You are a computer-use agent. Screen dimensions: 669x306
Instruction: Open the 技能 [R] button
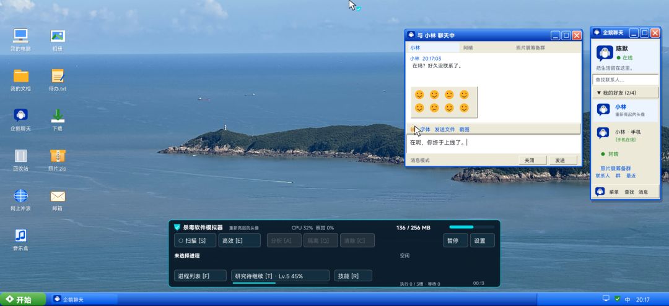[x=353, y=276]
